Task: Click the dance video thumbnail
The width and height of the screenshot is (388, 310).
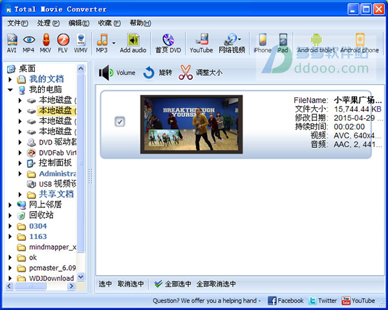Action: (191, 125)
